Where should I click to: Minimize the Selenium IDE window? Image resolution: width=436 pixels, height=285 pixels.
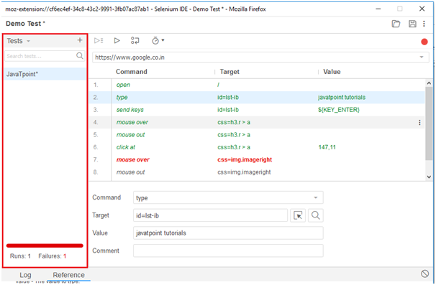[x=378, y=9]
